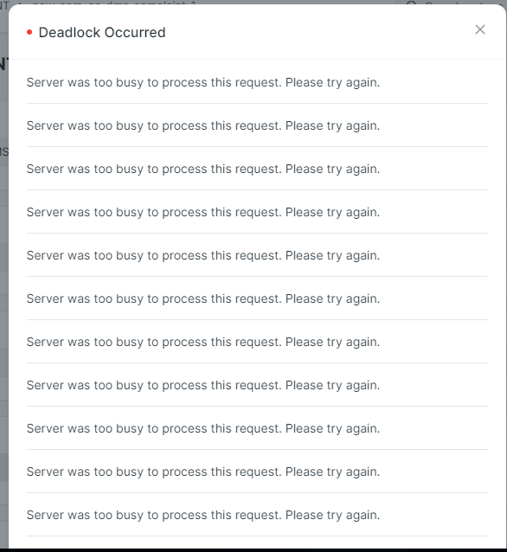Select the eleventh server busy message
Viewport: 507px width, 552px height.
click(203, 516)
